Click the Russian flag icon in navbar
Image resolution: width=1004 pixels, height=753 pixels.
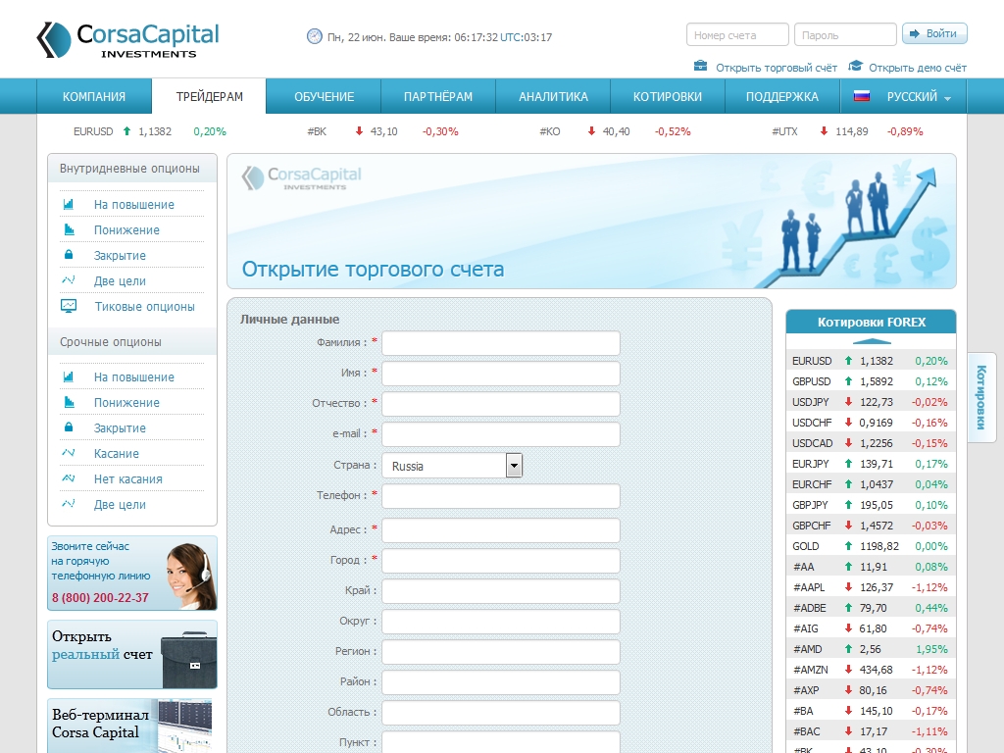coord(862,97)
